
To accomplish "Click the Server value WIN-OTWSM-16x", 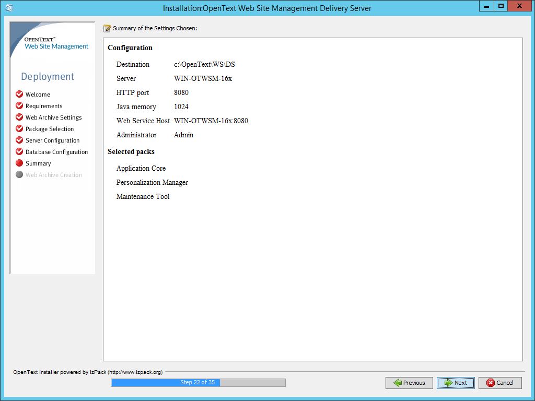I will 203,78.
